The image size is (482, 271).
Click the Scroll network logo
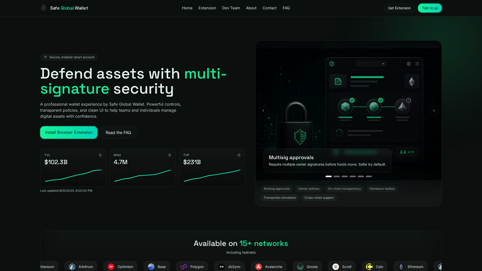pyautogui.click(x=336, y=267)
